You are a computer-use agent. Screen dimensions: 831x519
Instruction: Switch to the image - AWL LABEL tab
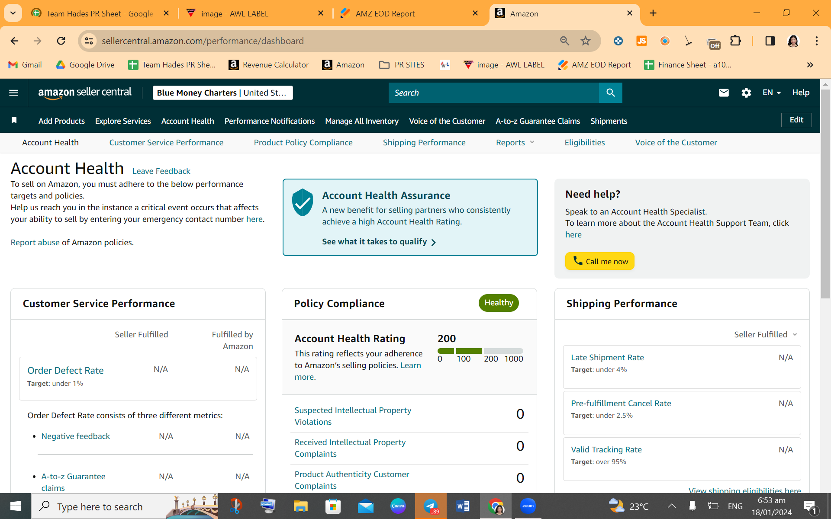click(x=255, y=13)
